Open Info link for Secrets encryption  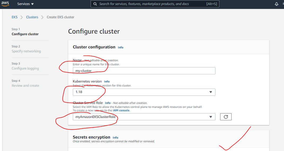(x=116, y=138)
